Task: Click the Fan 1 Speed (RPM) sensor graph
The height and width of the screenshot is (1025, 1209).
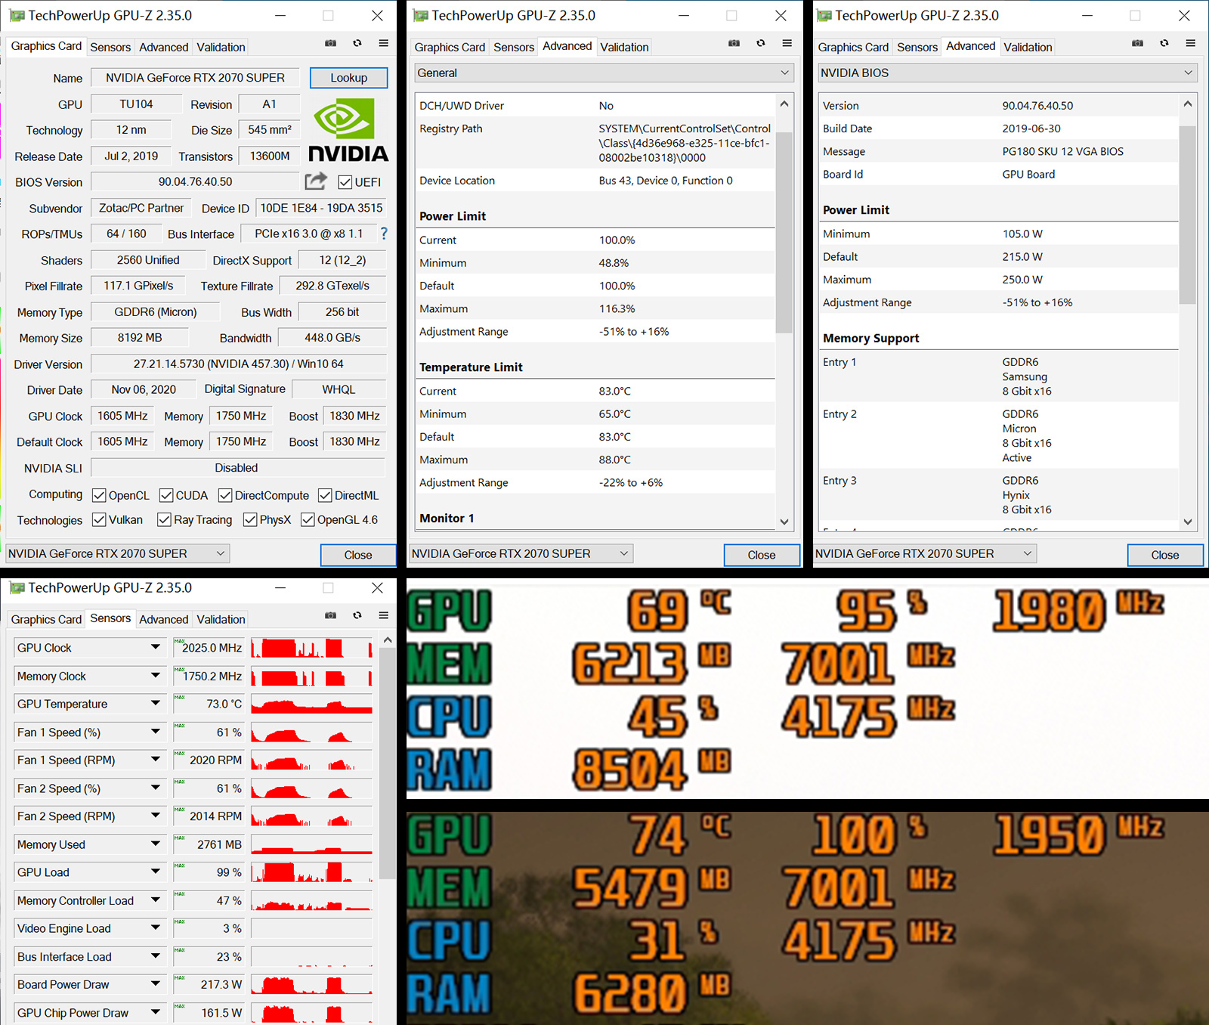Action: tap(311, 760)
